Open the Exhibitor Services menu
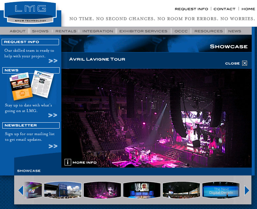The height and width of the screenshot is (209, 257). pyautogui.click(x=143, y=31)
